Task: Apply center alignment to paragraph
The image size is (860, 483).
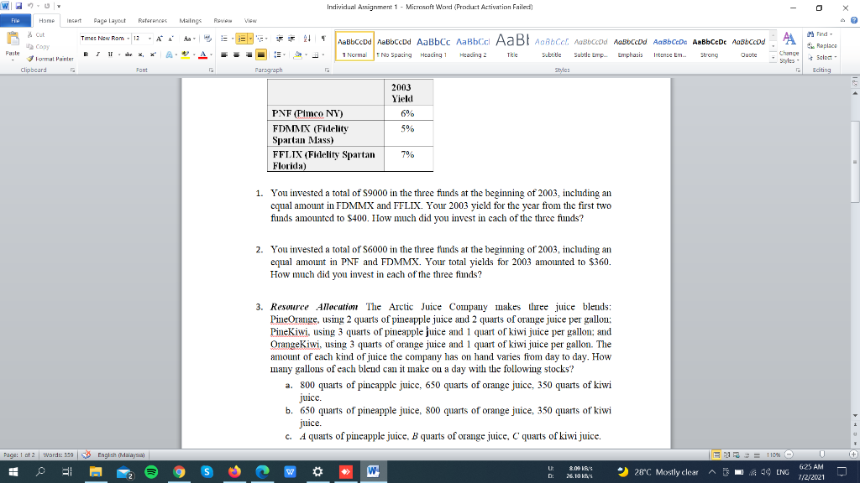Action: pos(236,54)
